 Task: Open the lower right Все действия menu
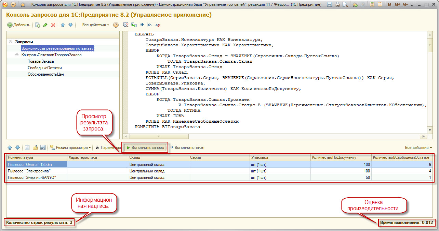pos(418,148)
